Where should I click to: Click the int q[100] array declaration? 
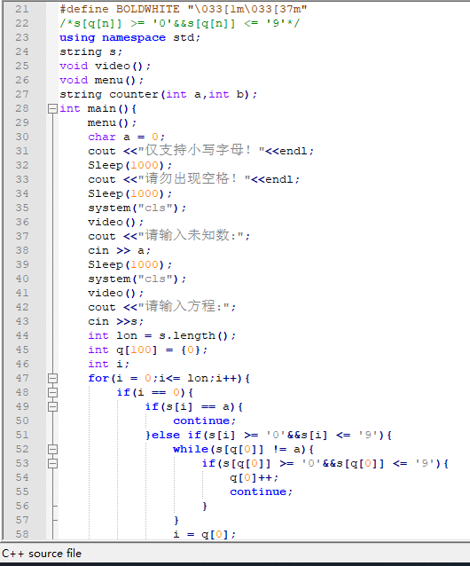pos(147,350)
